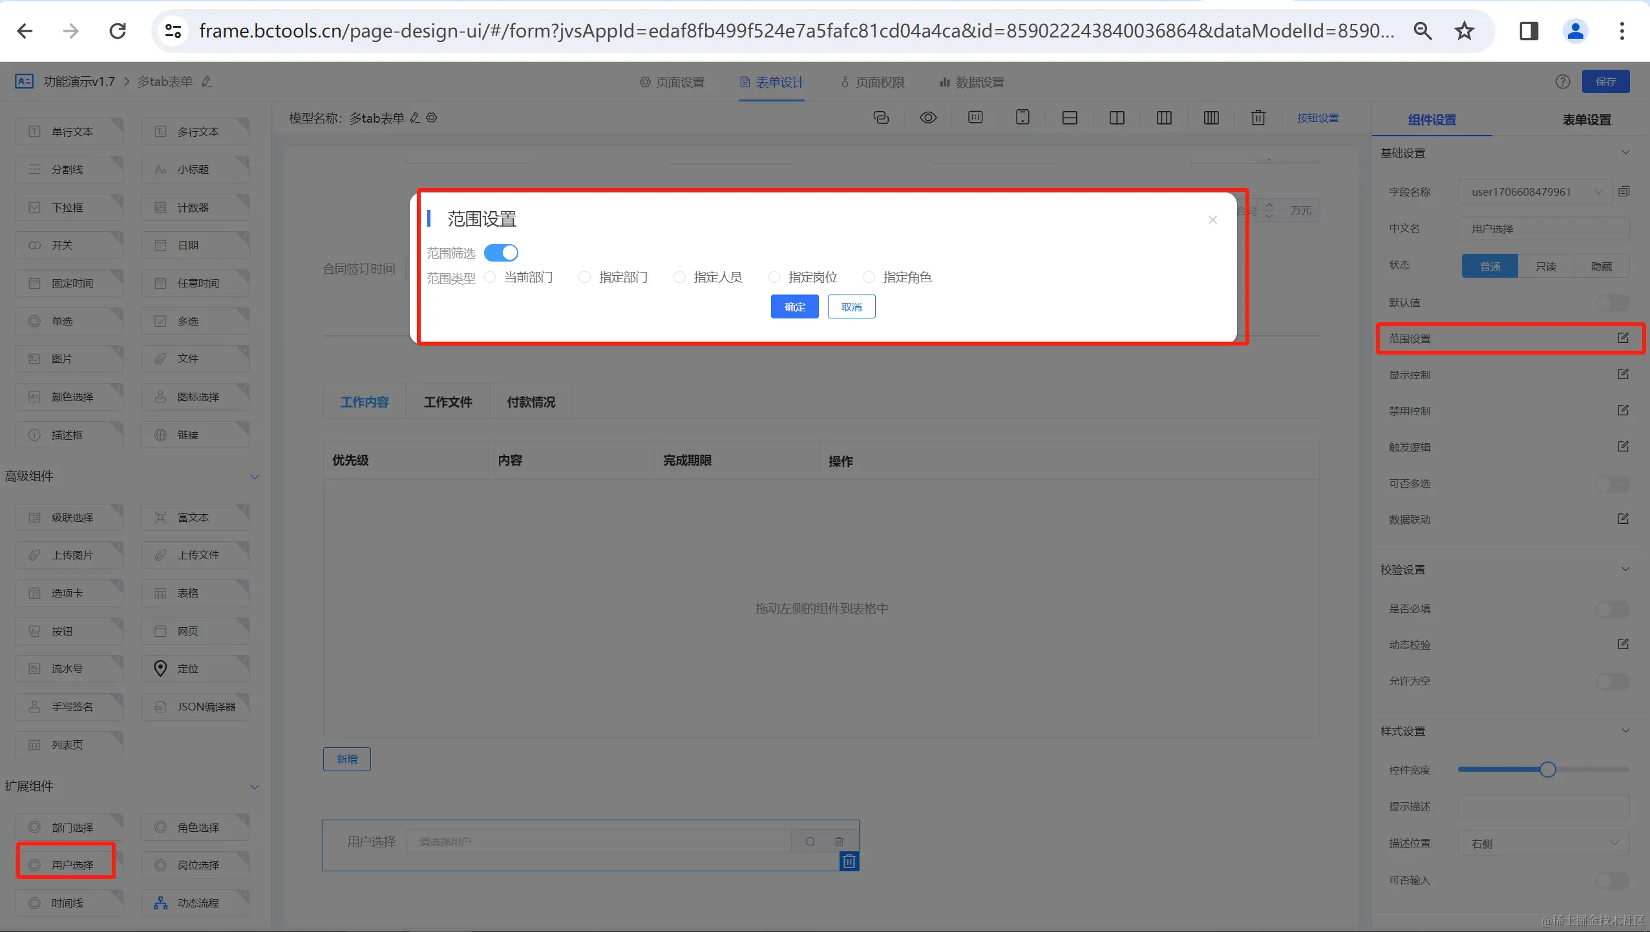Click the 取消 button in dialog
This screenshot has height=932, width=1650.
pos(851,307)
